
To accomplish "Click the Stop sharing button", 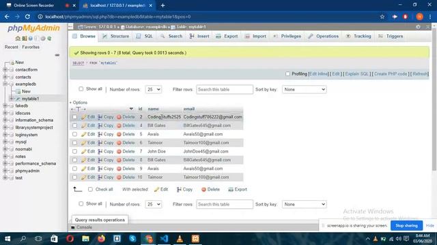I will click(x=406, y=225).
